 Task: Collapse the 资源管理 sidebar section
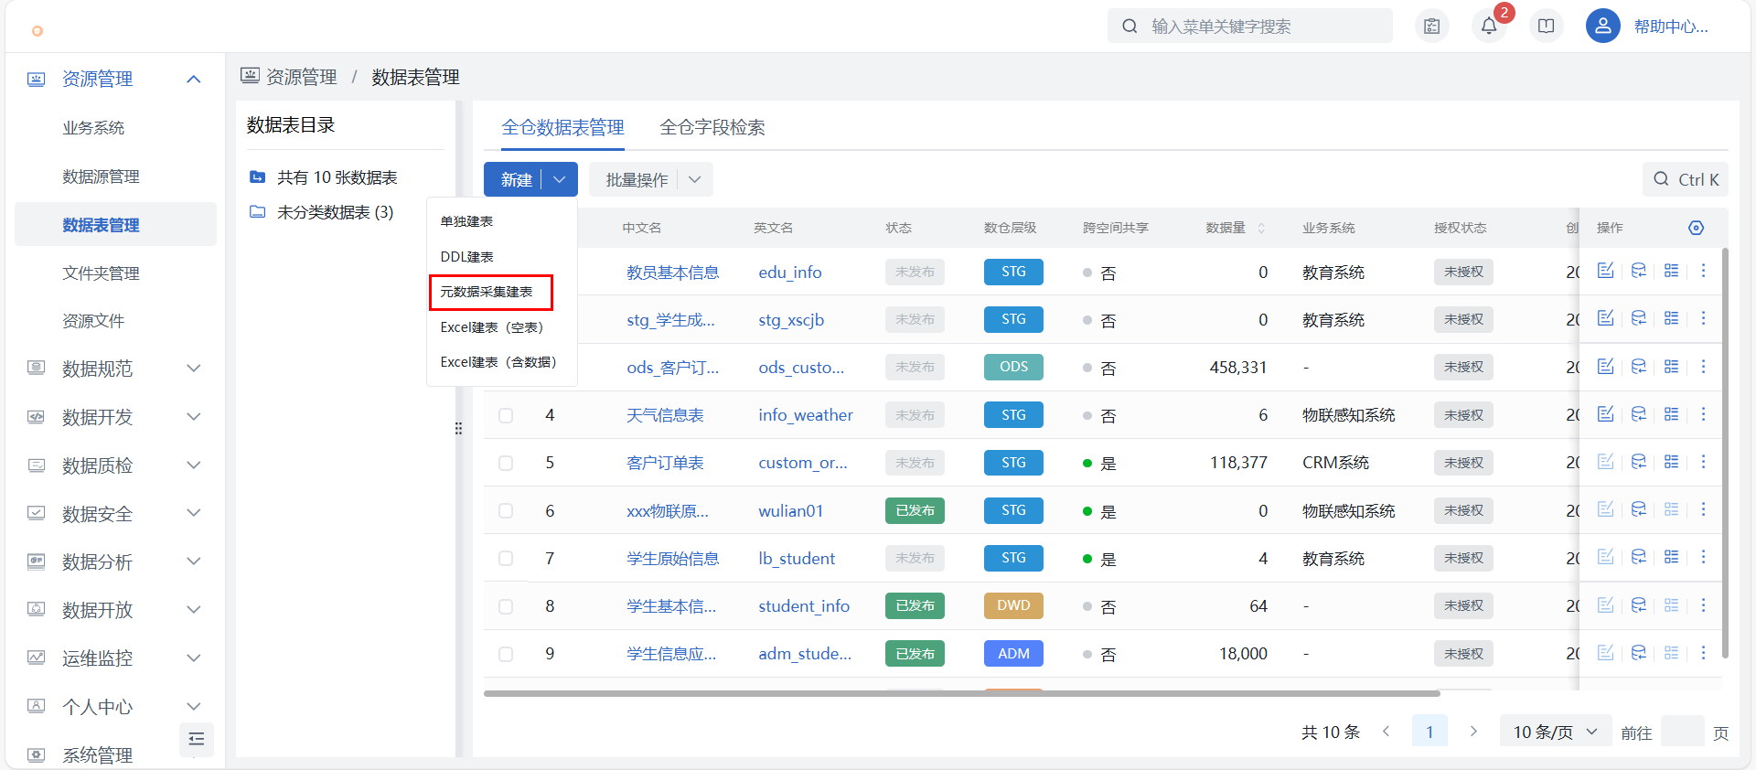194,79
